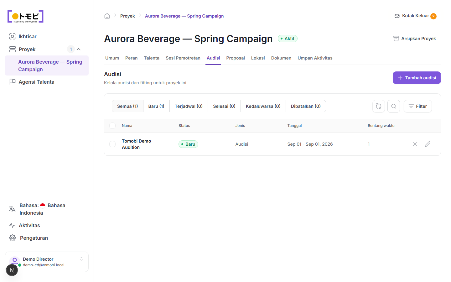Click the Status column header

pos(184,126)
